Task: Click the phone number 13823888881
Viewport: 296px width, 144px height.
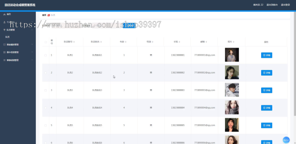Action: coord(178,55)
